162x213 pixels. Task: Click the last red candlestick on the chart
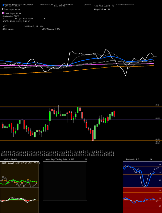coord(114,114)
